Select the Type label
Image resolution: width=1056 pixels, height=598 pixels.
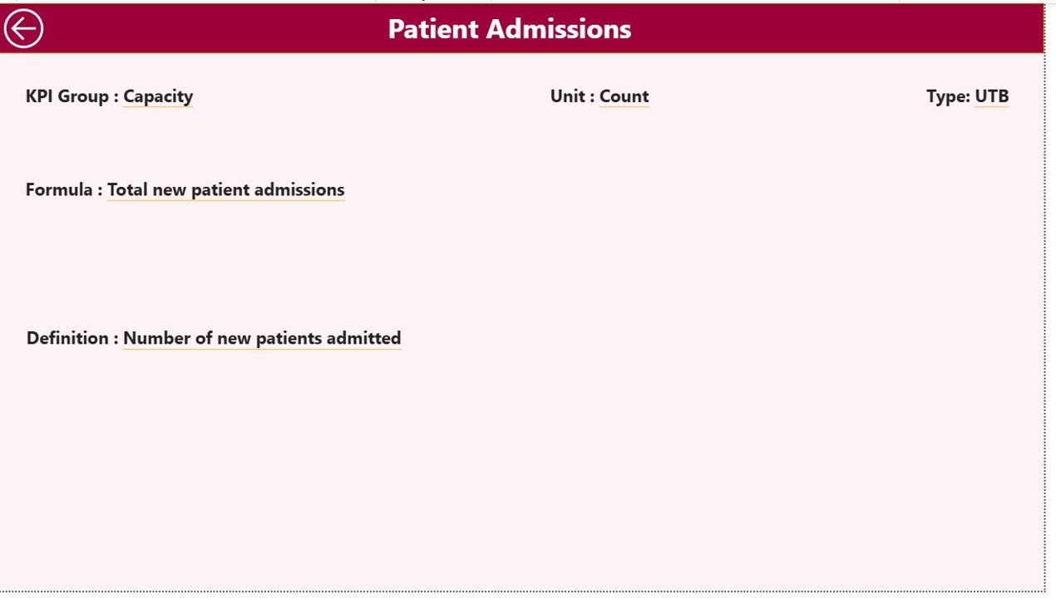948,96
